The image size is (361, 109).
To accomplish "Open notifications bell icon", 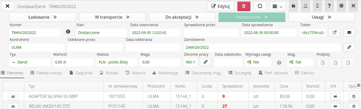I will tap(305, 6).
